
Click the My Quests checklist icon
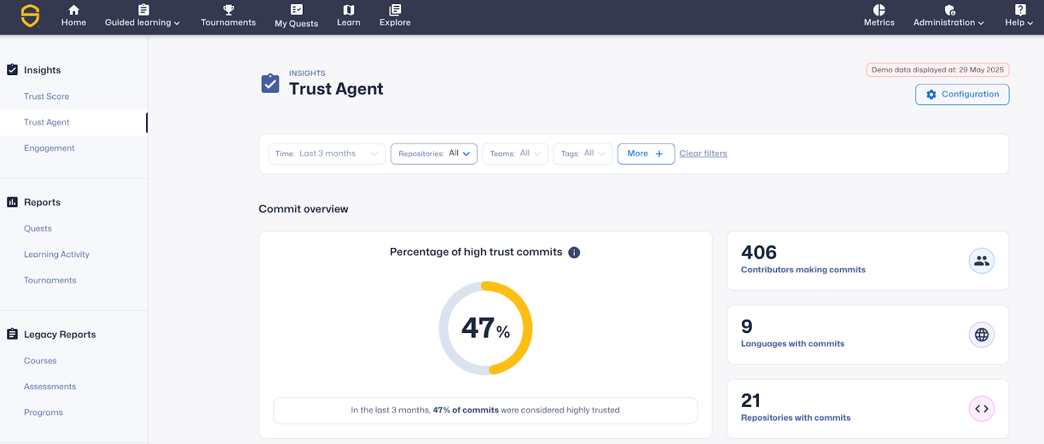296,10
